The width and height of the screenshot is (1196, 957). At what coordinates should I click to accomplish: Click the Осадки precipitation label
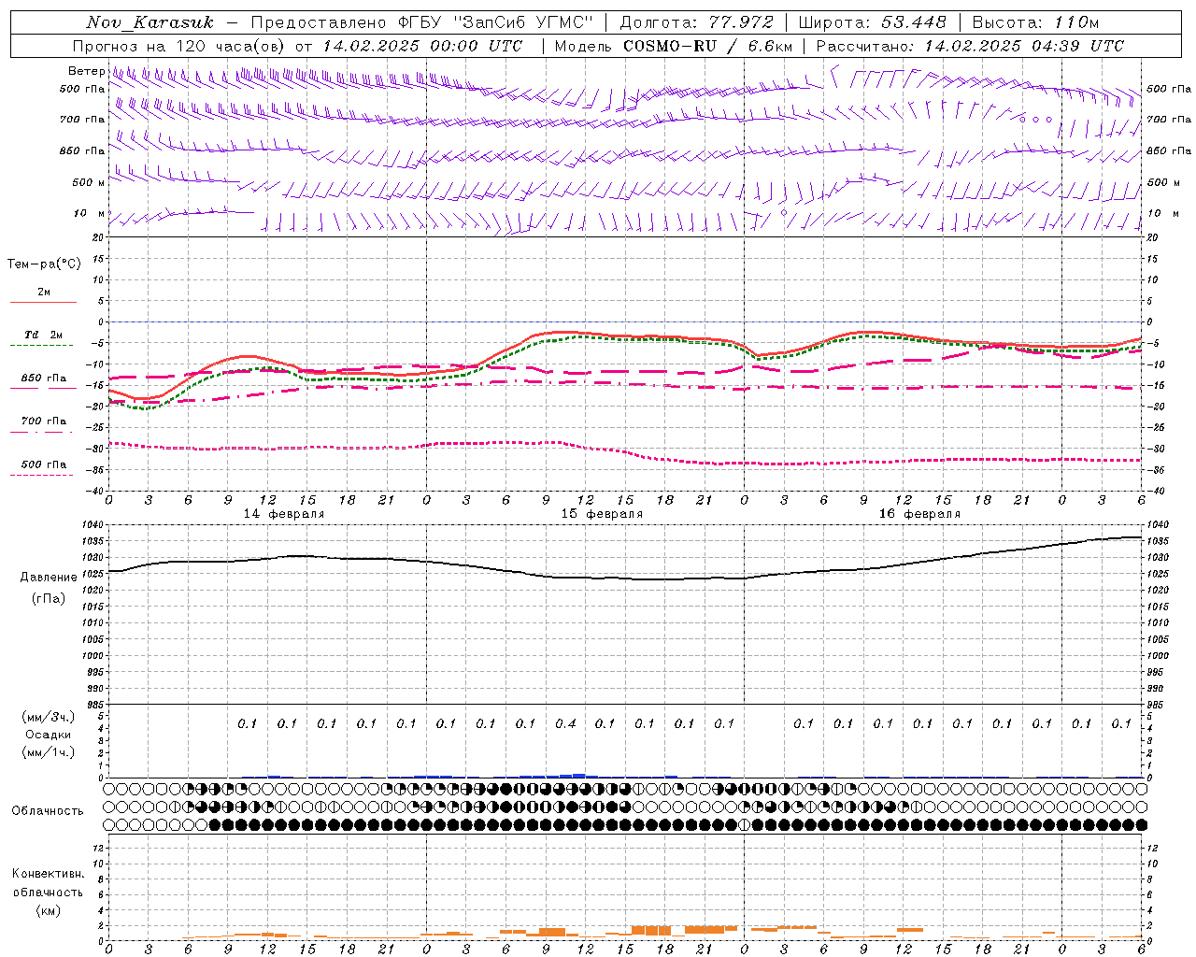click(x=48, y=735)
